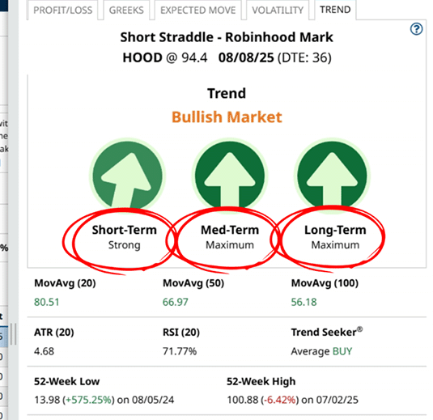Image resolution: width=433 pixels, height=420 pixels.
Task: Click the Med-Term Maximum label
Action: click(230, 237)
